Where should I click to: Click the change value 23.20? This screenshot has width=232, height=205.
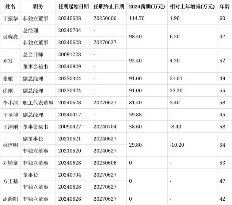point(176,90)
